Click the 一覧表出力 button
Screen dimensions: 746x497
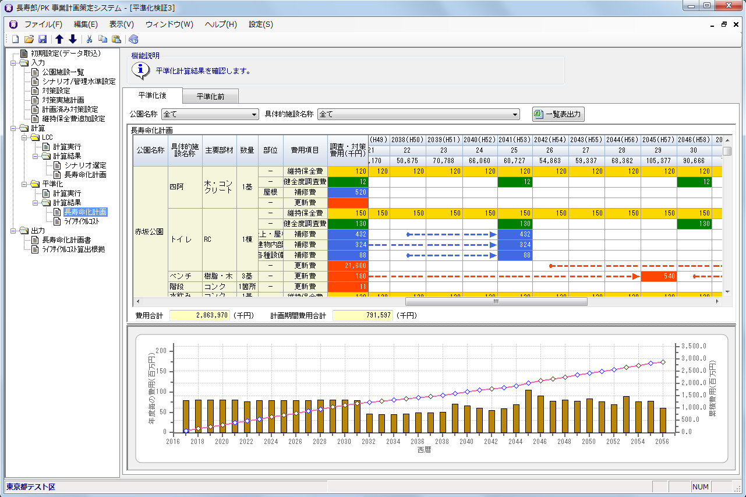tap(558, 115)
